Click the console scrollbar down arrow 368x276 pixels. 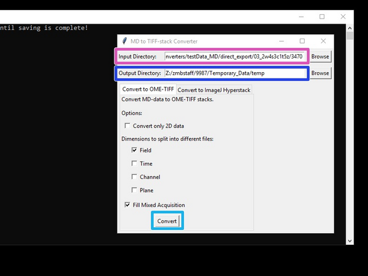pyautogui.click(x=350, y=241)
